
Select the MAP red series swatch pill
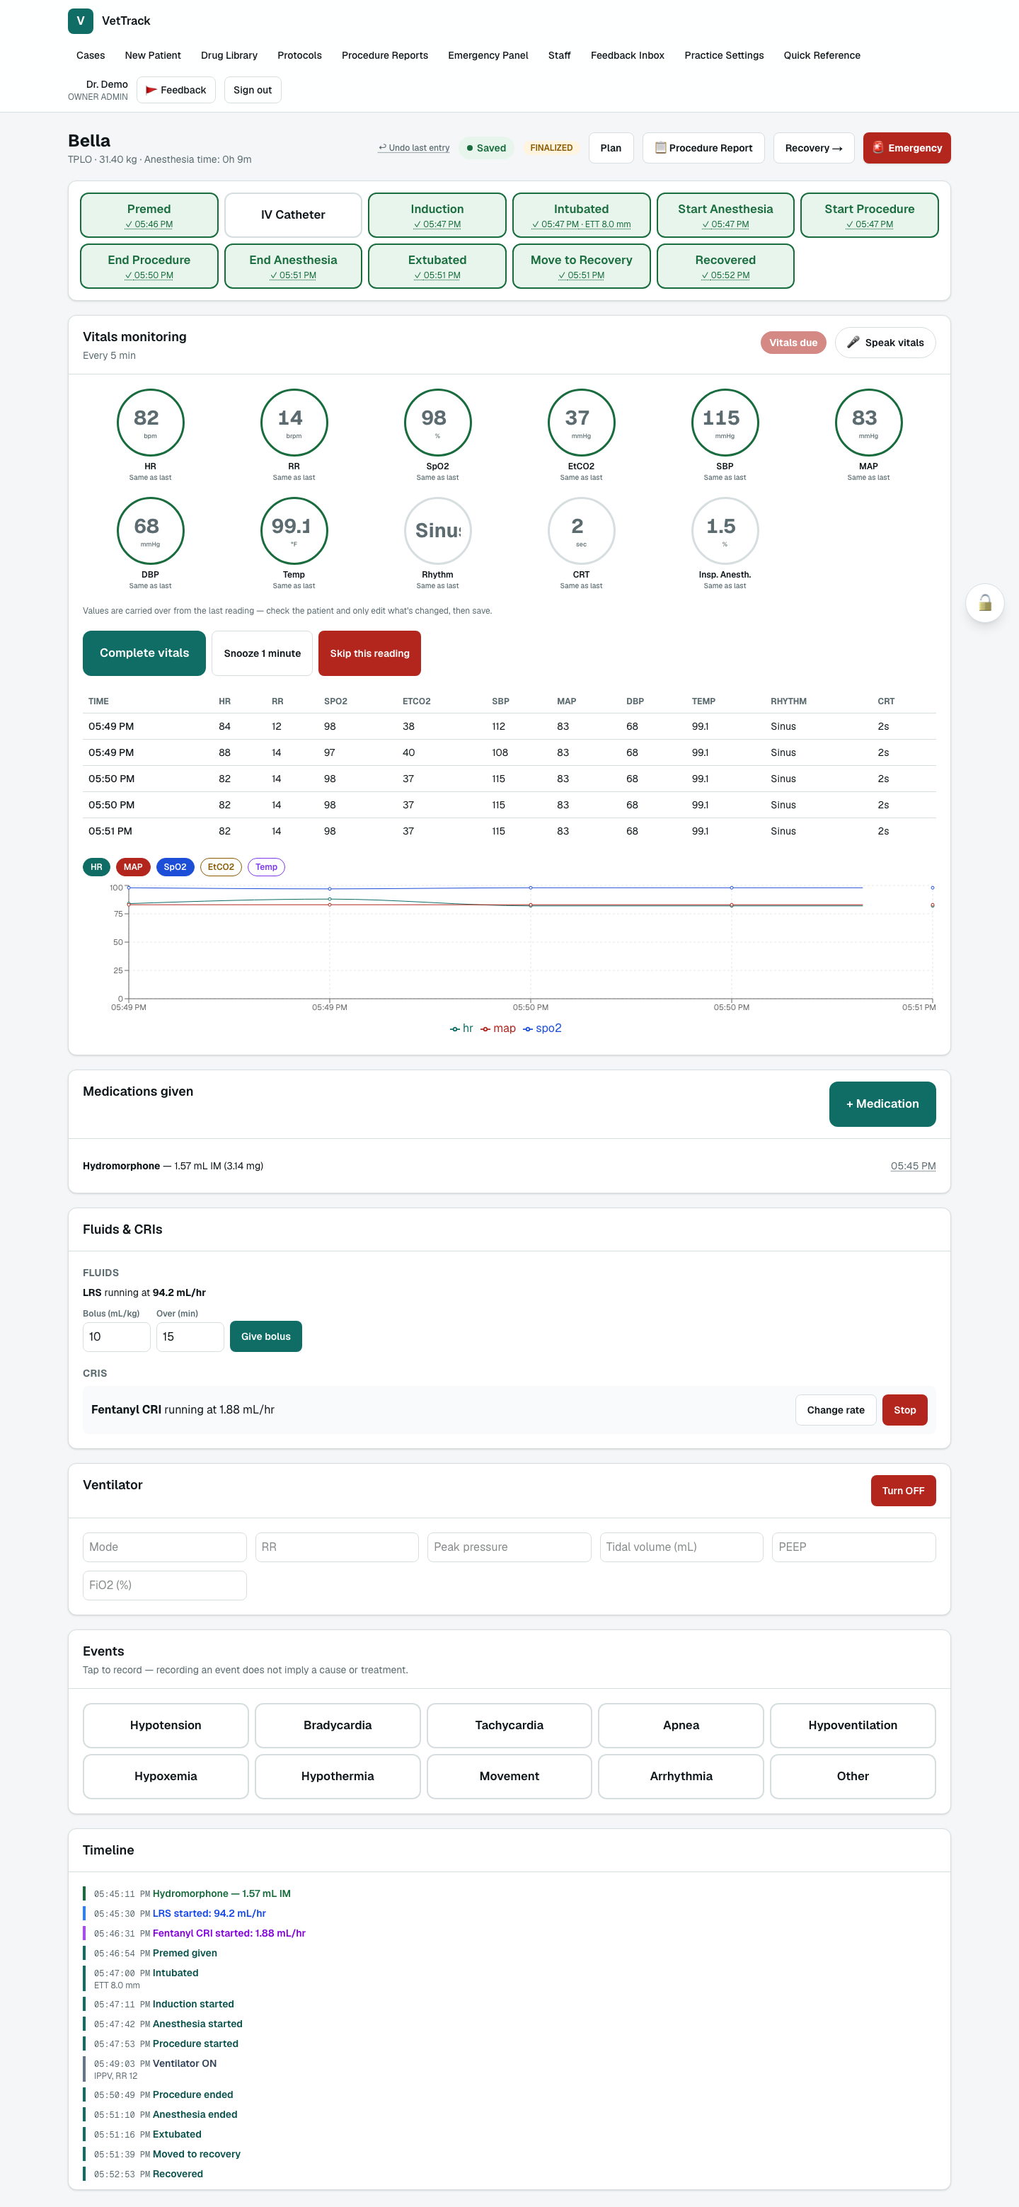point(133,867)
